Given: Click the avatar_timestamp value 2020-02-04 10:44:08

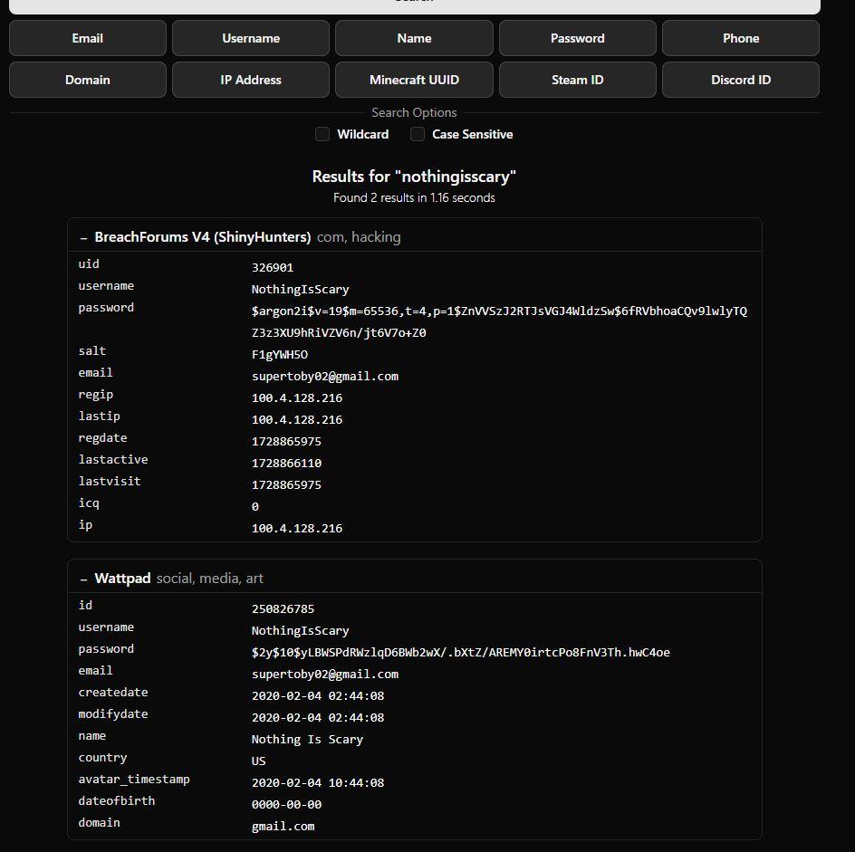Looking at the screenshot, I should pos(318,783).
